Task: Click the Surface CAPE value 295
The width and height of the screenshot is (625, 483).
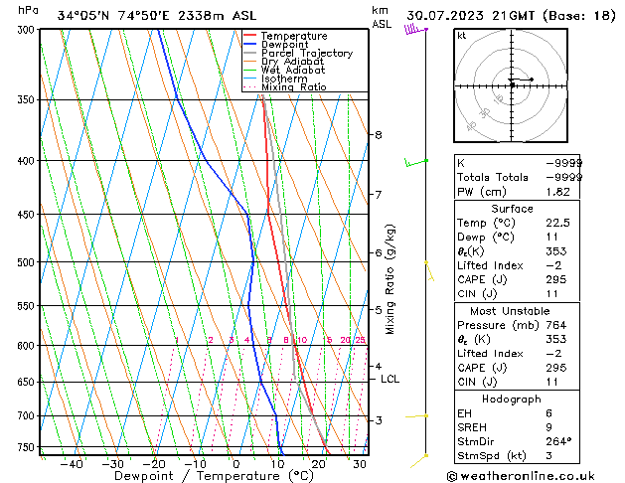Action: click(x=556, y=279)
